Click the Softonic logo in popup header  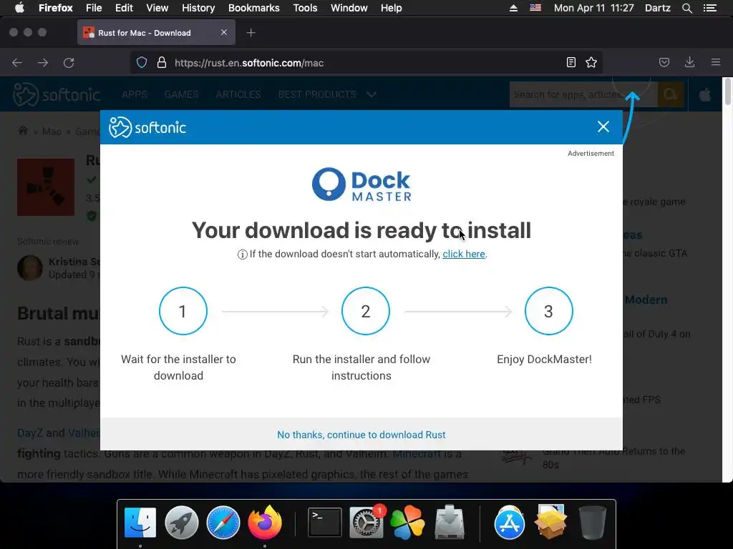click(x=147, y=127)
